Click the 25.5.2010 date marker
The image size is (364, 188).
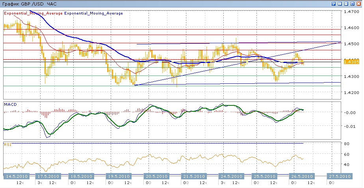264,176
